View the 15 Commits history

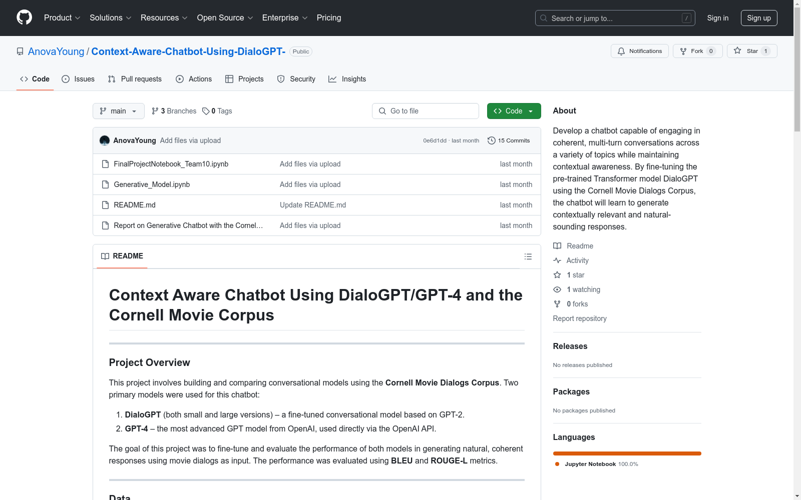coord(509,140)
